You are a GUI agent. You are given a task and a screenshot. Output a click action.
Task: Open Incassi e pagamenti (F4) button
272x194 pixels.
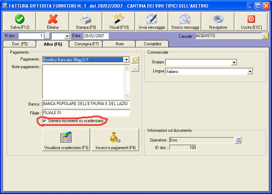[x=116, y=140]
